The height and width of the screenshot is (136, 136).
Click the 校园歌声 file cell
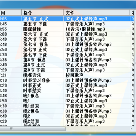pyautogui.click(x=74, y=75)
